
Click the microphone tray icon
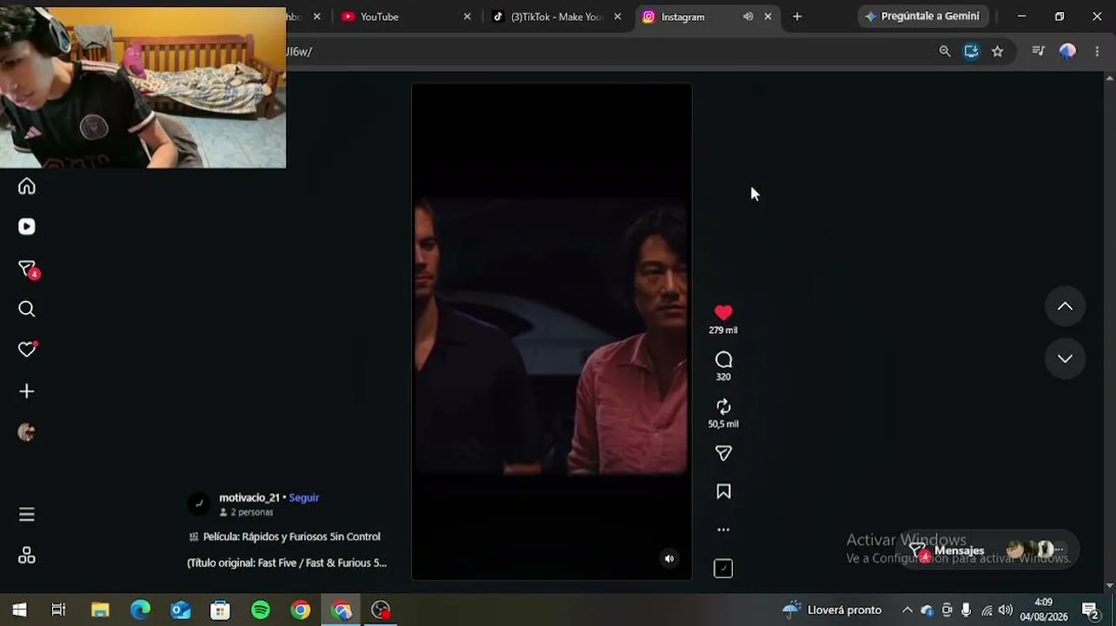point(966,610)
